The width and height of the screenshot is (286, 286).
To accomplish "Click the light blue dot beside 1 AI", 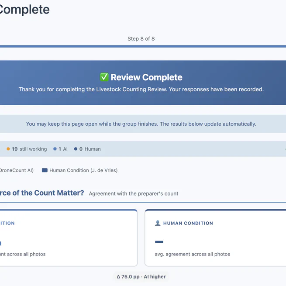I will tap(55, 149).
